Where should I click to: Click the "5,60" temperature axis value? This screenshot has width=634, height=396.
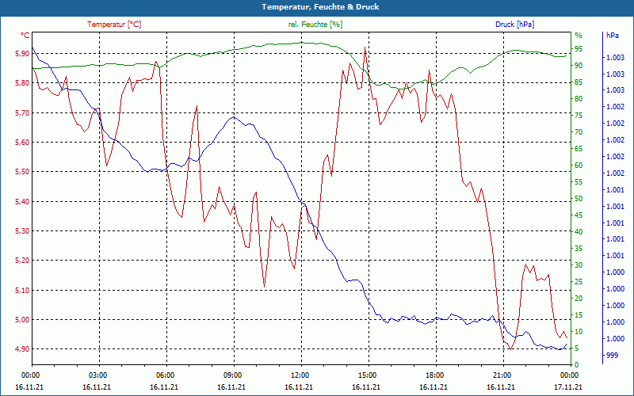[x=23, y=143]
